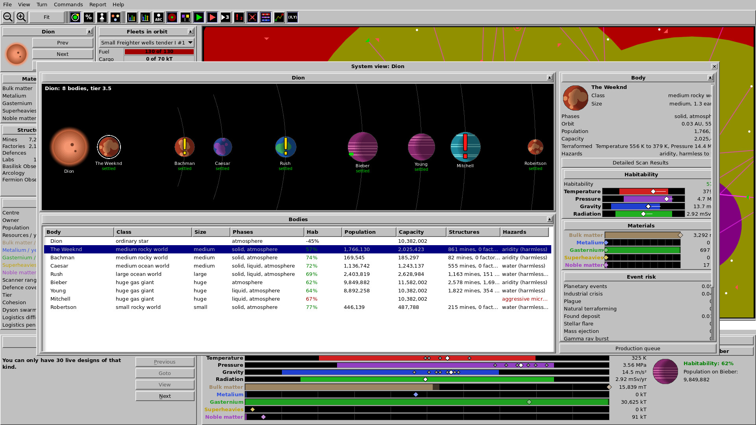This screenshot has height=425, width=756.
Task: Click the red exclamation alerts icon
Action: coord(239,17)
